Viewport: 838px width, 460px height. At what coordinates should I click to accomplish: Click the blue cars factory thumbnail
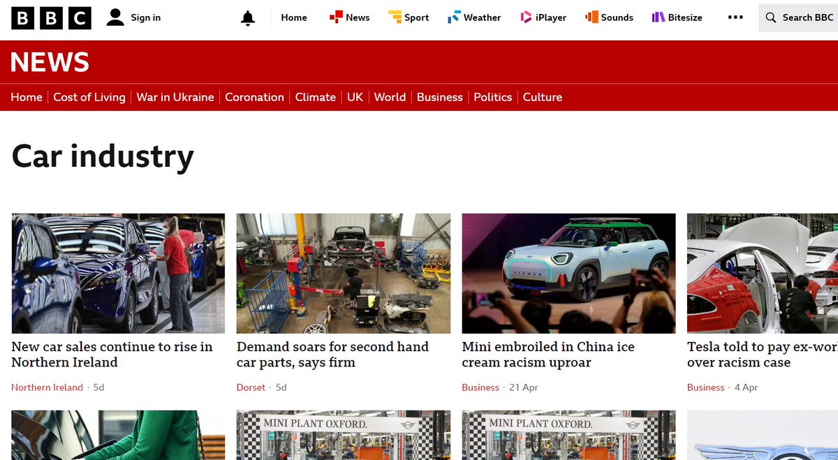click(x=118, y=274)
